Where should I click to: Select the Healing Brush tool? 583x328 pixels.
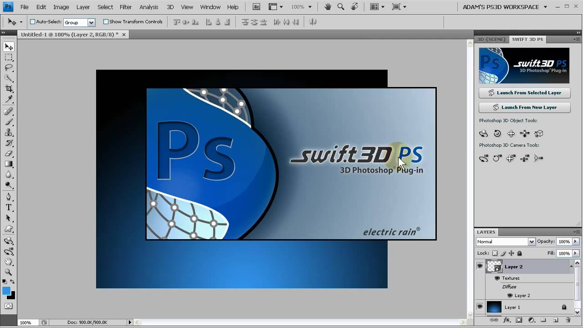[x=9, y=112]
